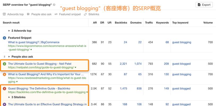Click the Traffic column header
Screen dimensions: 216x106
point(149,23)
